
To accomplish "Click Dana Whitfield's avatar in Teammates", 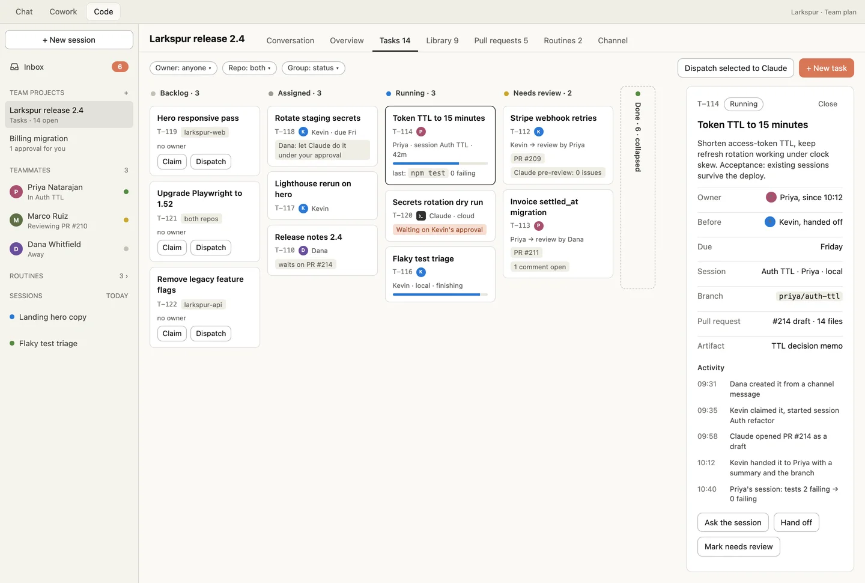I will (16, 249).
